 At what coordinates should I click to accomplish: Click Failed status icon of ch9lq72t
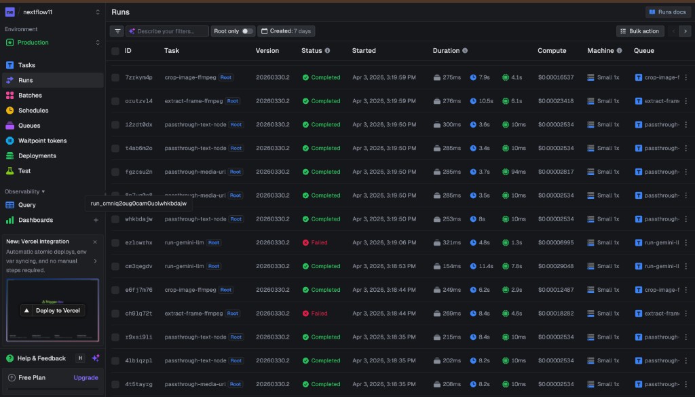(x=305, y=314)
